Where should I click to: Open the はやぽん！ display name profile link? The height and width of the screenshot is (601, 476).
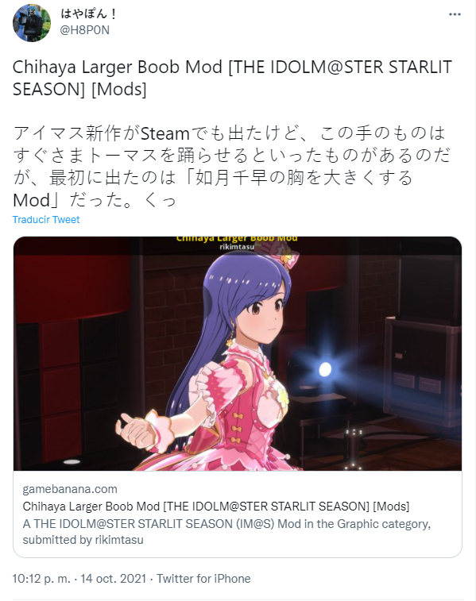pyautogui.click(x=89, y=13)
